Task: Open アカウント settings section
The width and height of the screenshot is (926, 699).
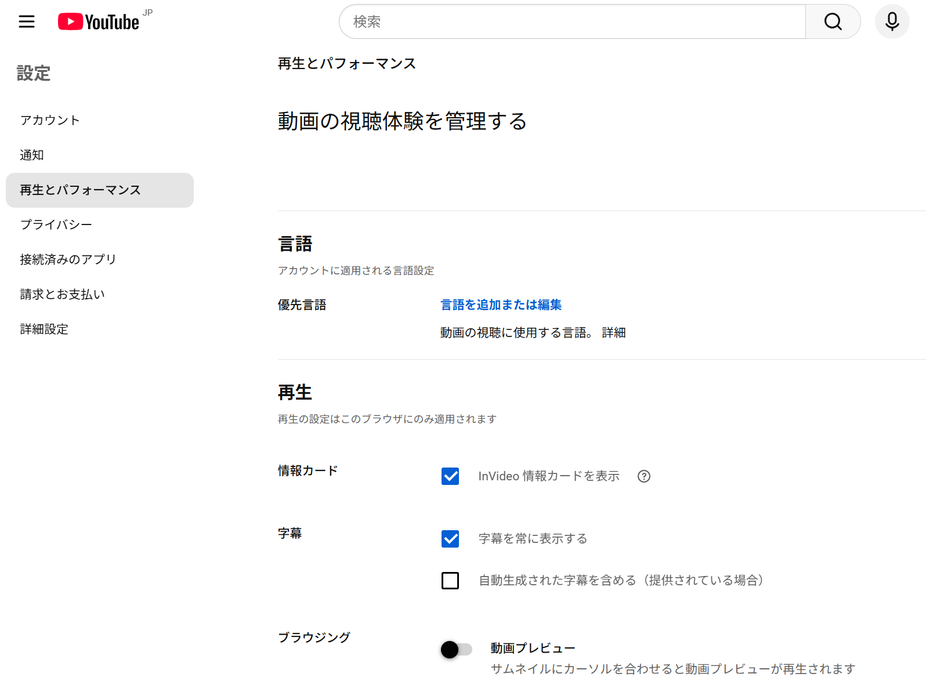Action: pos(50,120)
